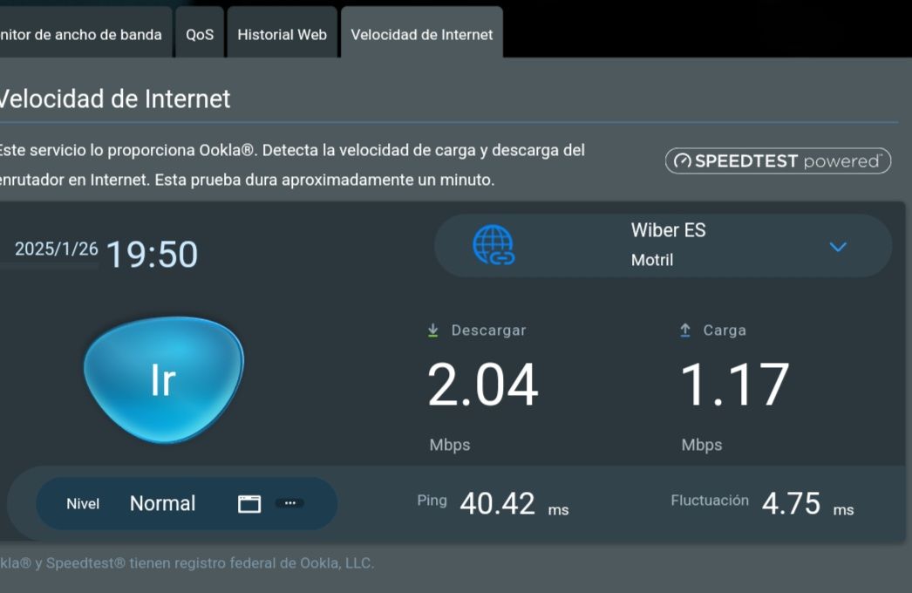This screenshot has height=593, width=912.
Task: Switch to the QoS tab
Action: [200, 35]
